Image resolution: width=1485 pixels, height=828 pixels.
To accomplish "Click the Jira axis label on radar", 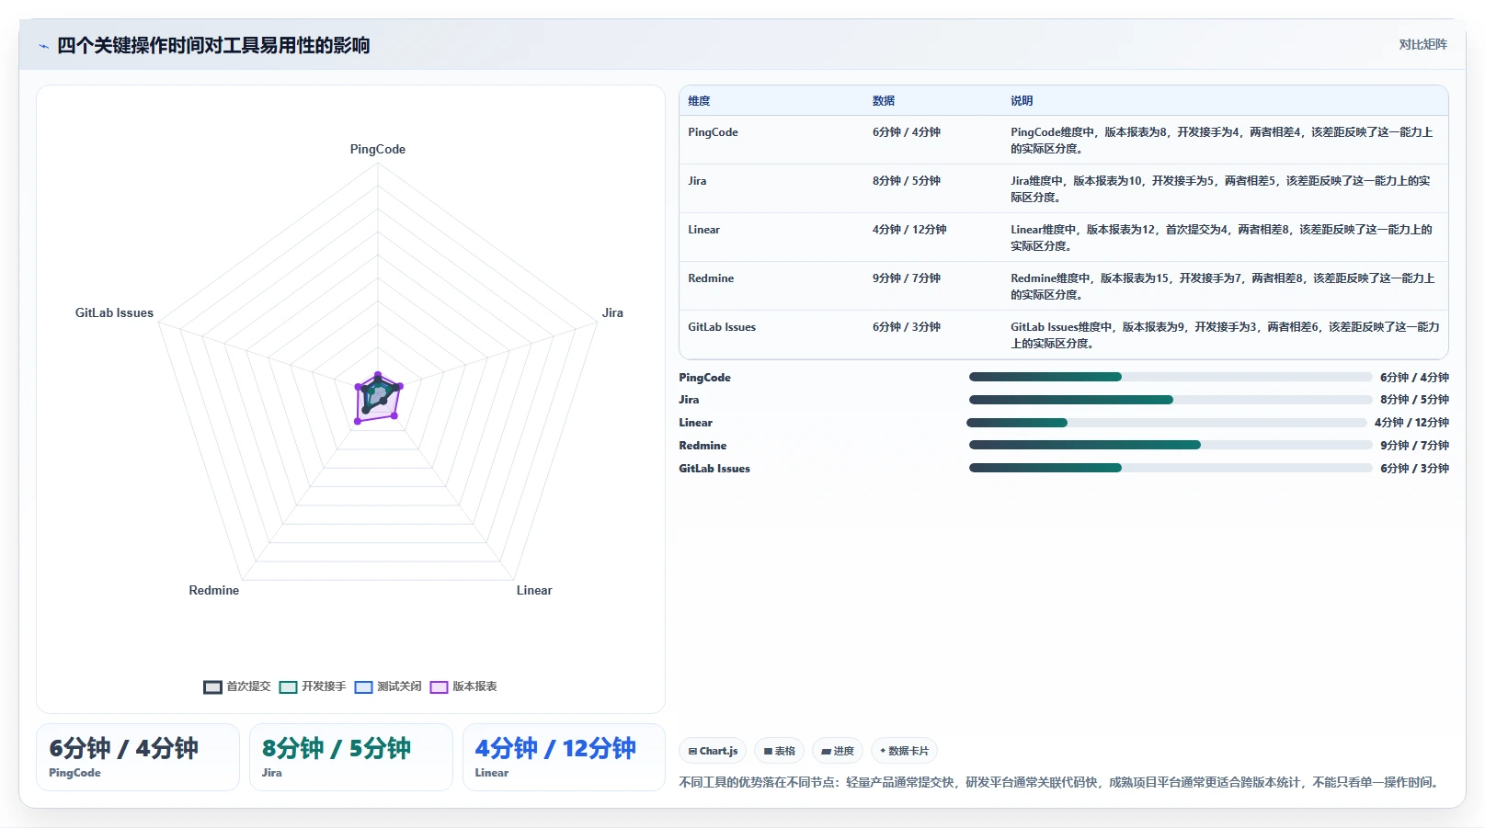I will point(612,312).
